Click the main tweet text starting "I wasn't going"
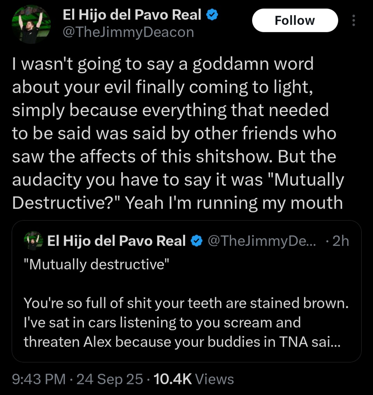Image resolution: width=373 pixels, height=395 pixels. tap(162, 64)
